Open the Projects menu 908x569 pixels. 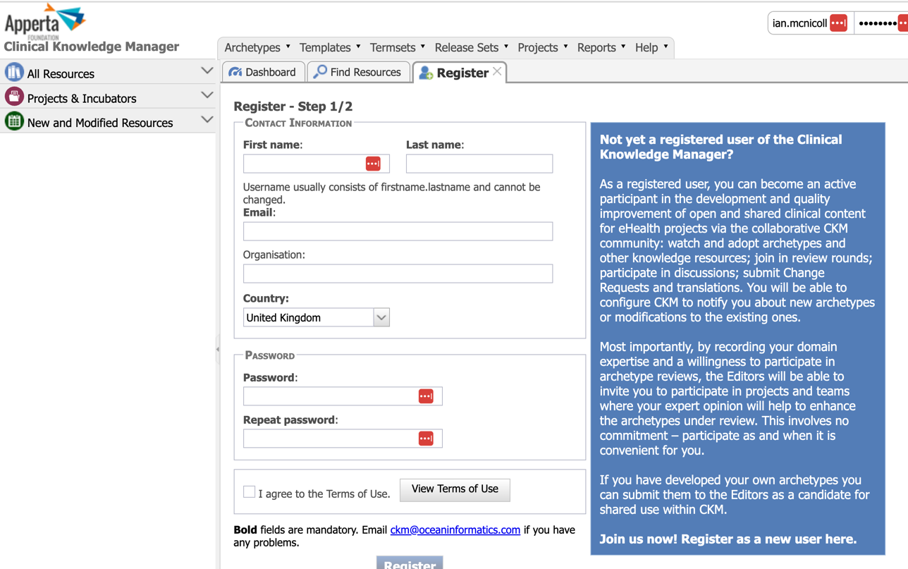click(x=543, y=48)
